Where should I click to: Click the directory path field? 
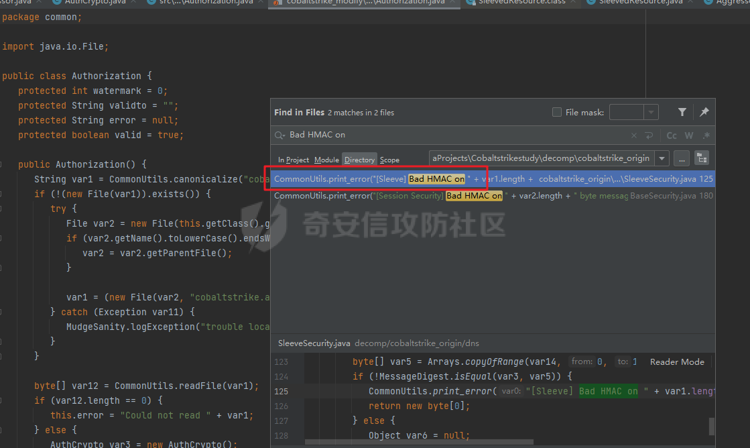pos(542,158)
